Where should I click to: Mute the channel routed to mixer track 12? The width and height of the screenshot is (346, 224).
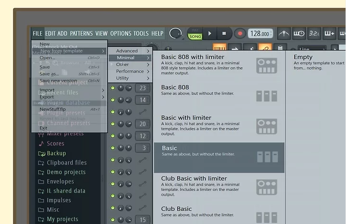click(113, 136)
